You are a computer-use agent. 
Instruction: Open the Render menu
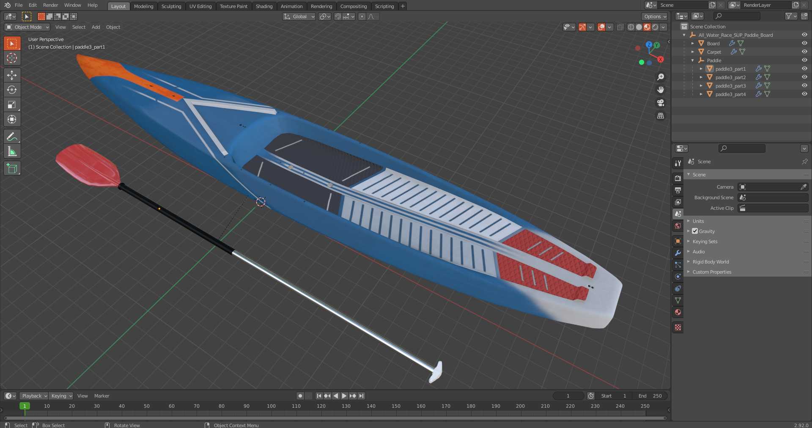[x=50, y=5]
